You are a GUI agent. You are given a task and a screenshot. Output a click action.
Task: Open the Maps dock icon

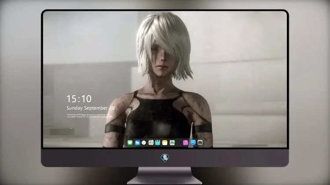[151, 142]
